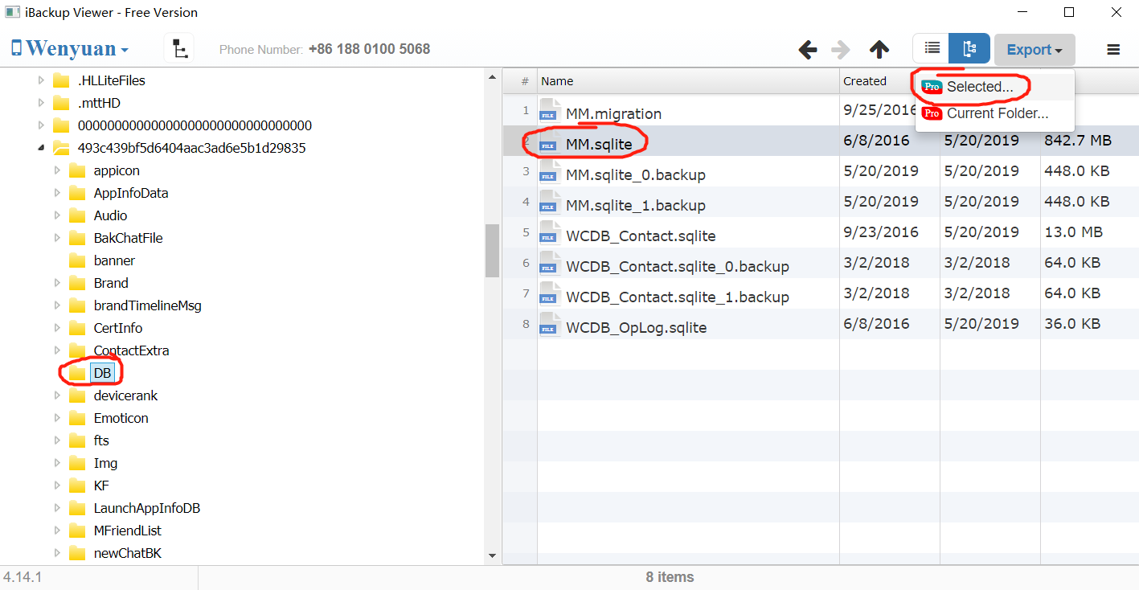Click the KF folder icon
Viewport: 1139px width, 590px height.
click(77, 486)
